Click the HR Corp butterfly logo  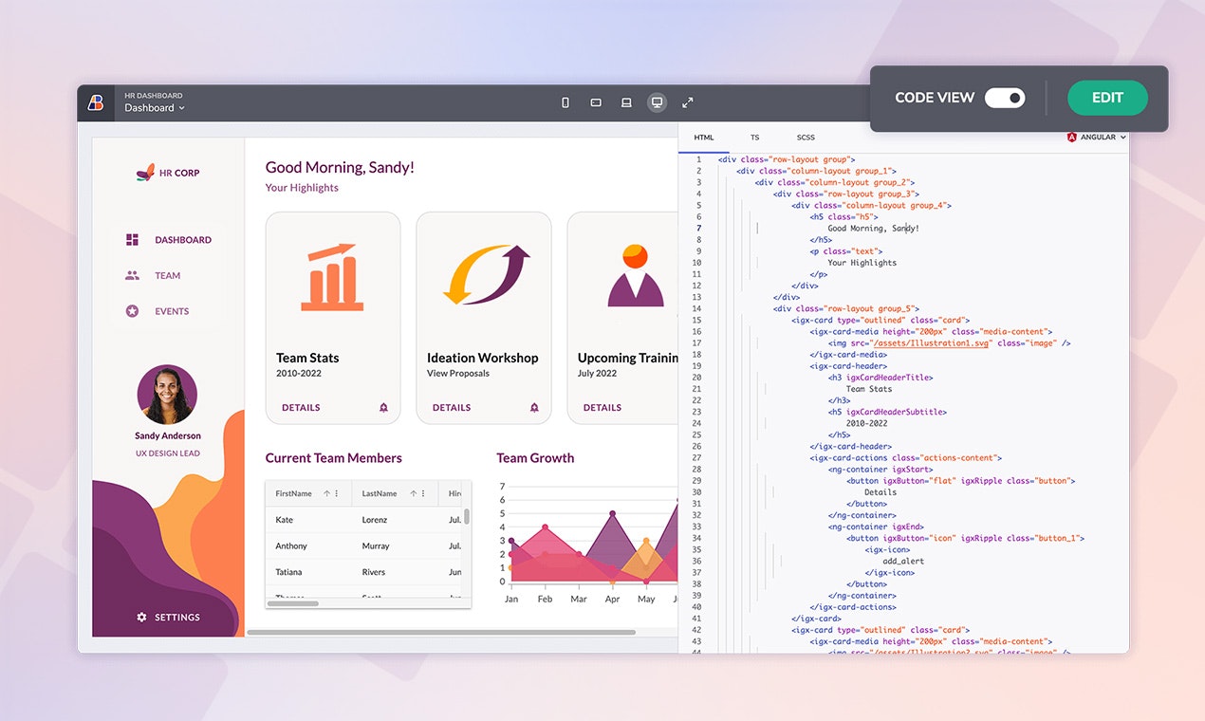pos(145,173)
